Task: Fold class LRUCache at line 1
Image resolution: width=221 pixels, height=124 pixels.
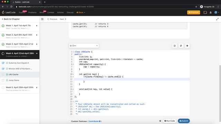Action: click(73, 52)
